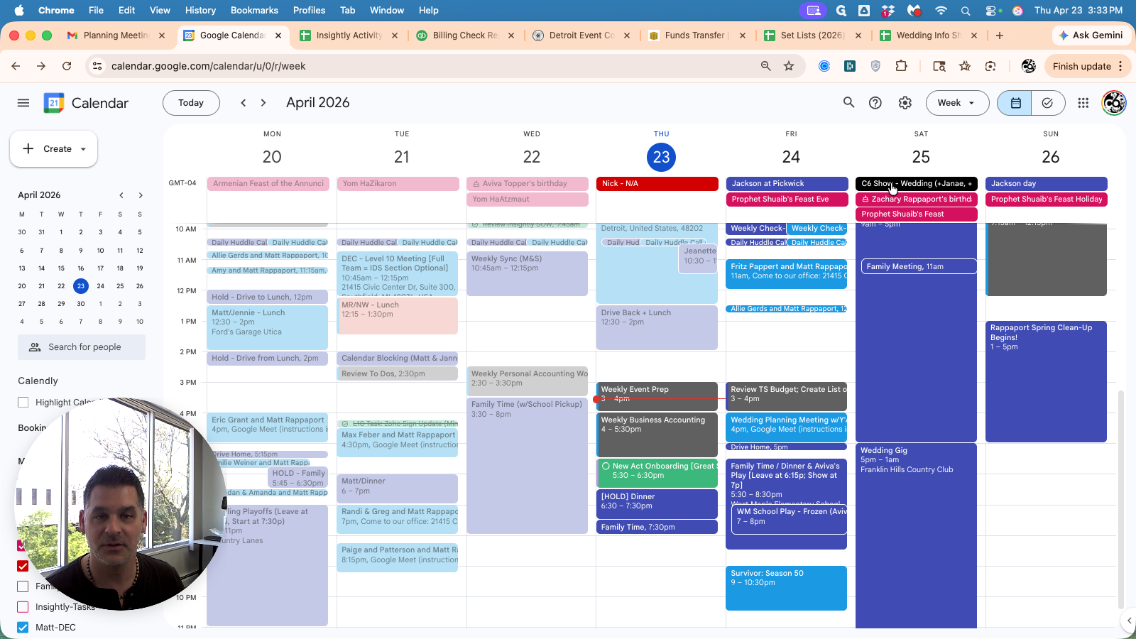Open the main menu hamburger icon
The image size is (1136, 639).
[23, 103]
